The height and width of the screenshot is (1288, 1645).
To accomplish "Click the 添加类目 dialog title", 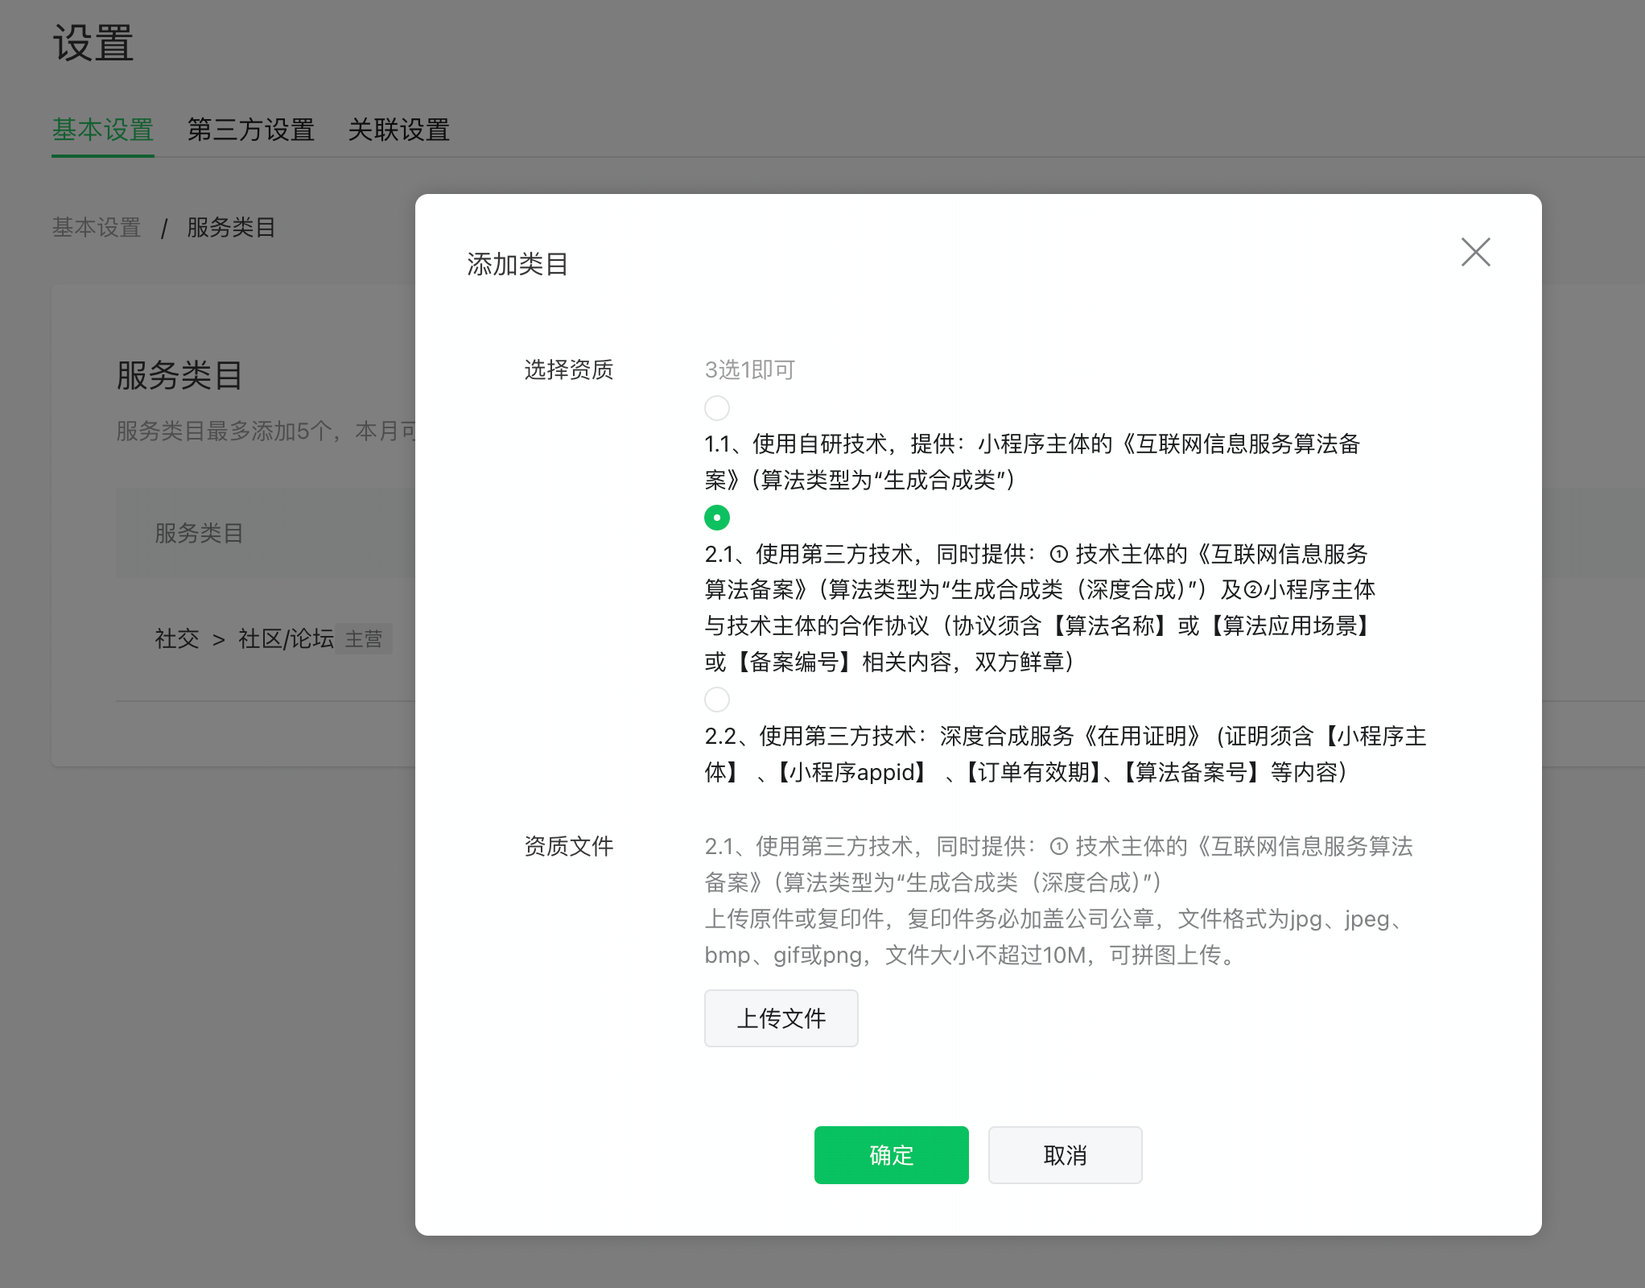I will click(x=517, y=264).
